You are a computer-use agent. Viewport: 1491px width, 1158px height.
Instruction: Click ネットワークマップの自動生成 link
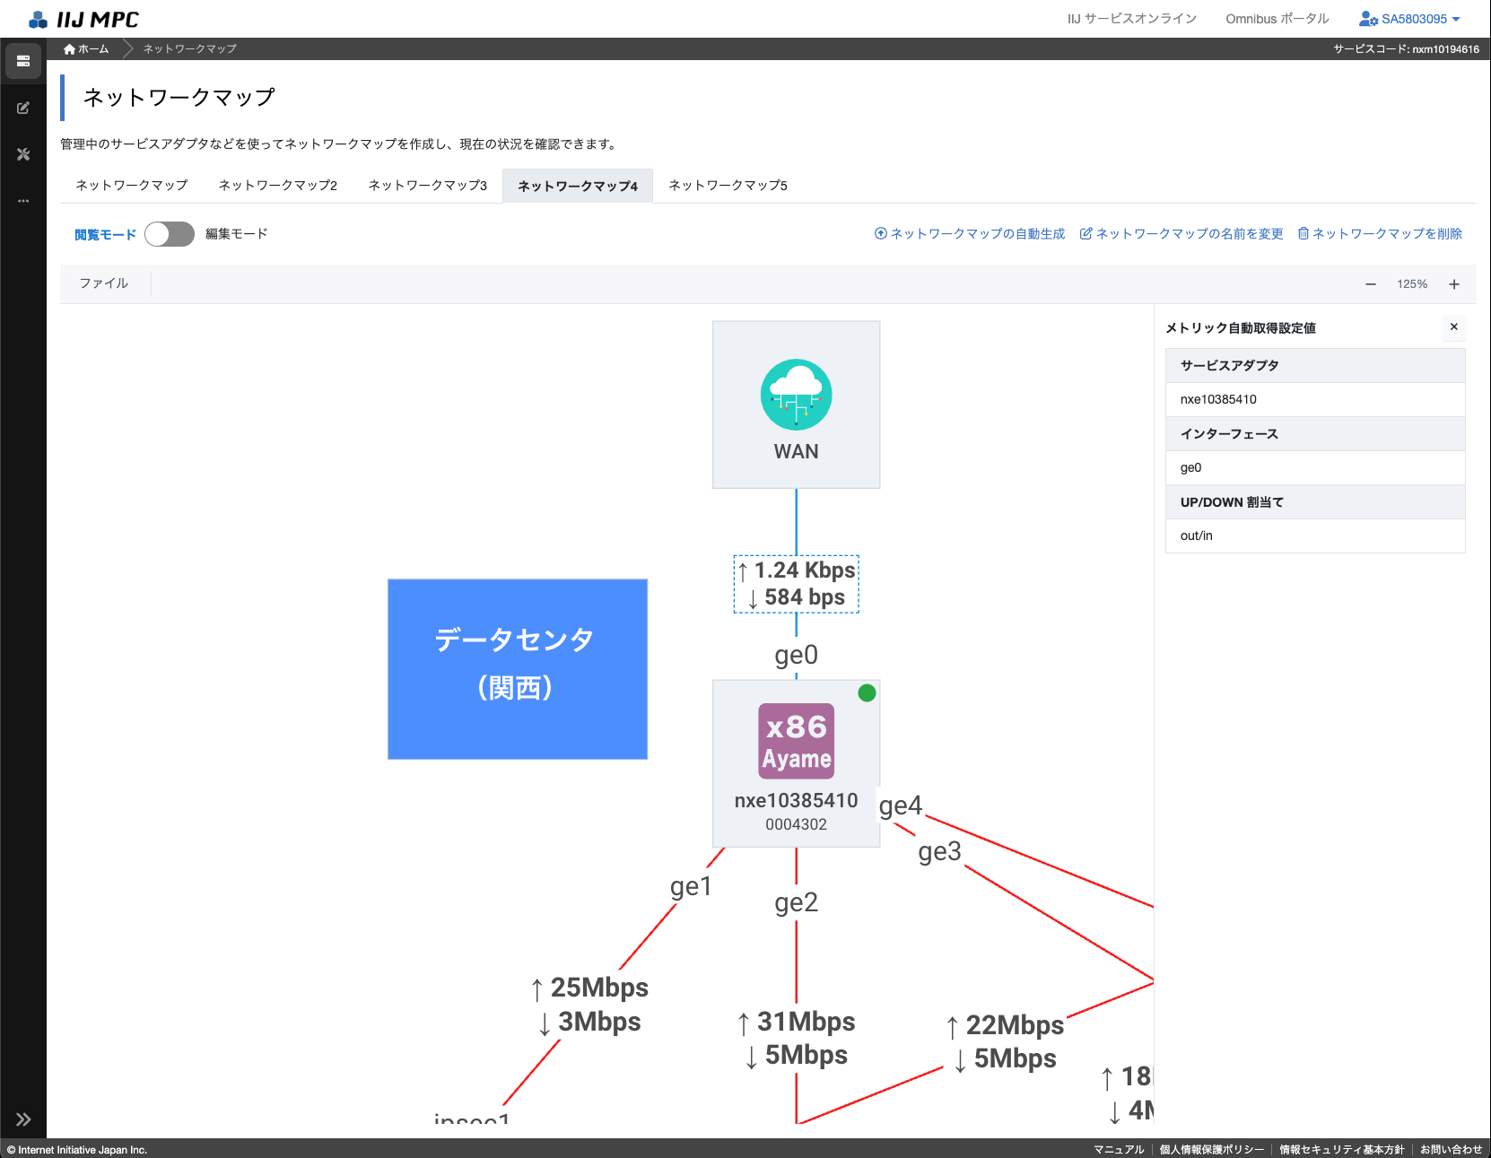(x=970, y=234)
